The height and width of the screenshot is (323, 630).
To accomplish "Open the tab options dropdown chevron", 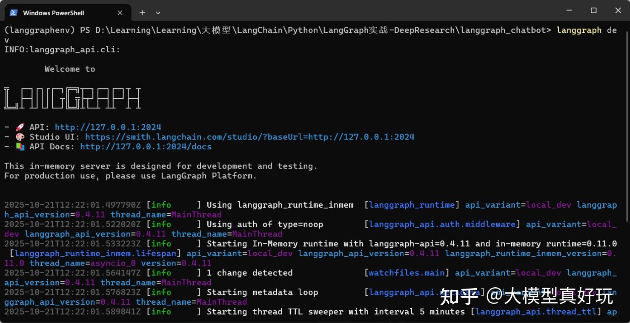I will [158, 13].
